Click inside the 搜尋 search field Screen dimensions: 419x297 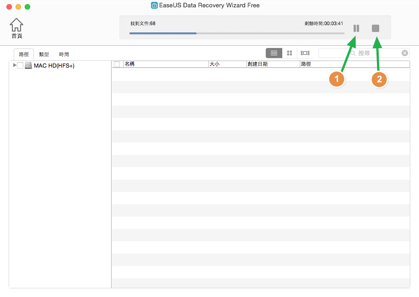(x=377, y=53)
